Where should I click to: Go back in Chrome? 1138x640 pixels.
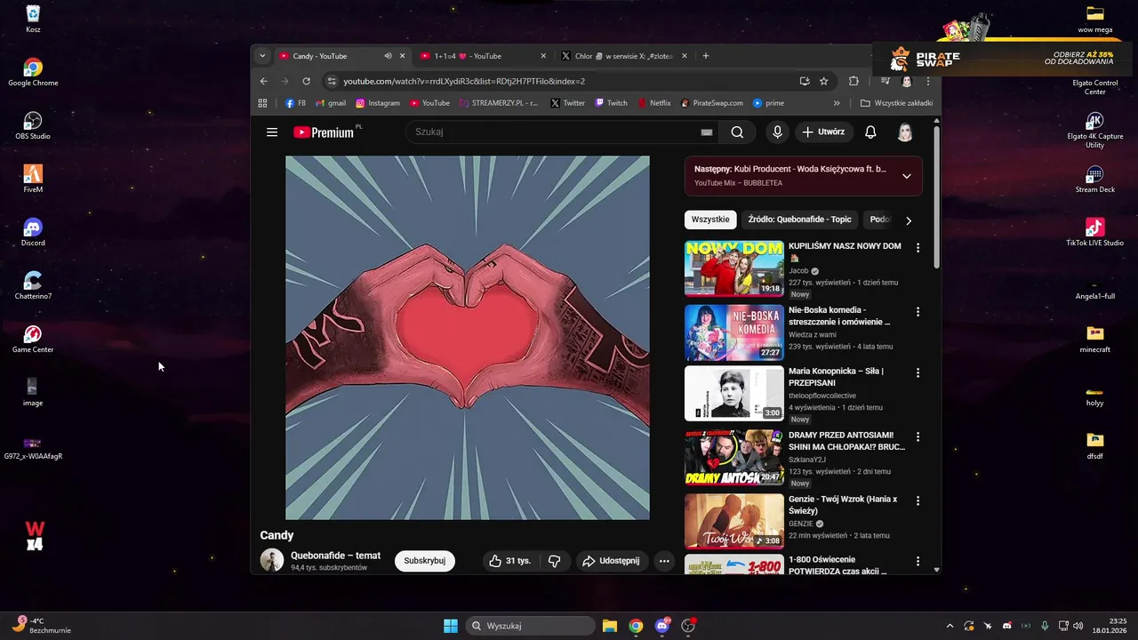263,81
